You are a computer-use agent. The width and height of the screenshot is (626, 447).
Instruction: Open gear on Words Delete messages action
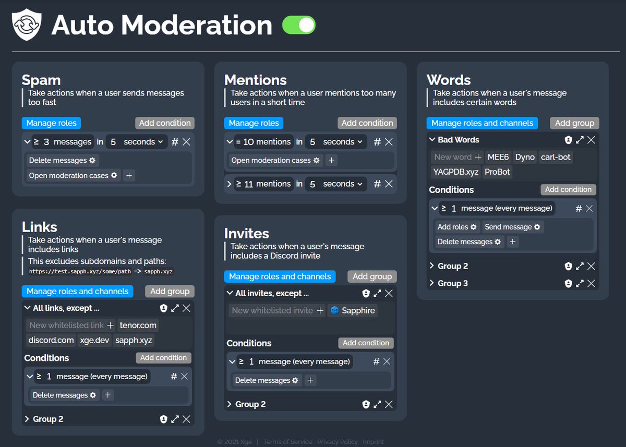[x=498, y=242]
